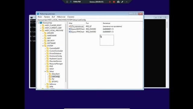
Task: Open the pencil drawing tool in recorder bar
Action: 122,2
